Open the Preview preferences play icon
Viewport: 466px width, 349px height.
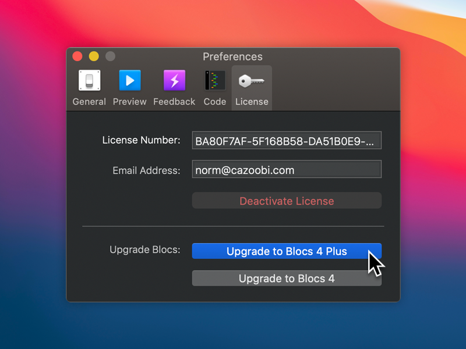(x=130, y=80)
